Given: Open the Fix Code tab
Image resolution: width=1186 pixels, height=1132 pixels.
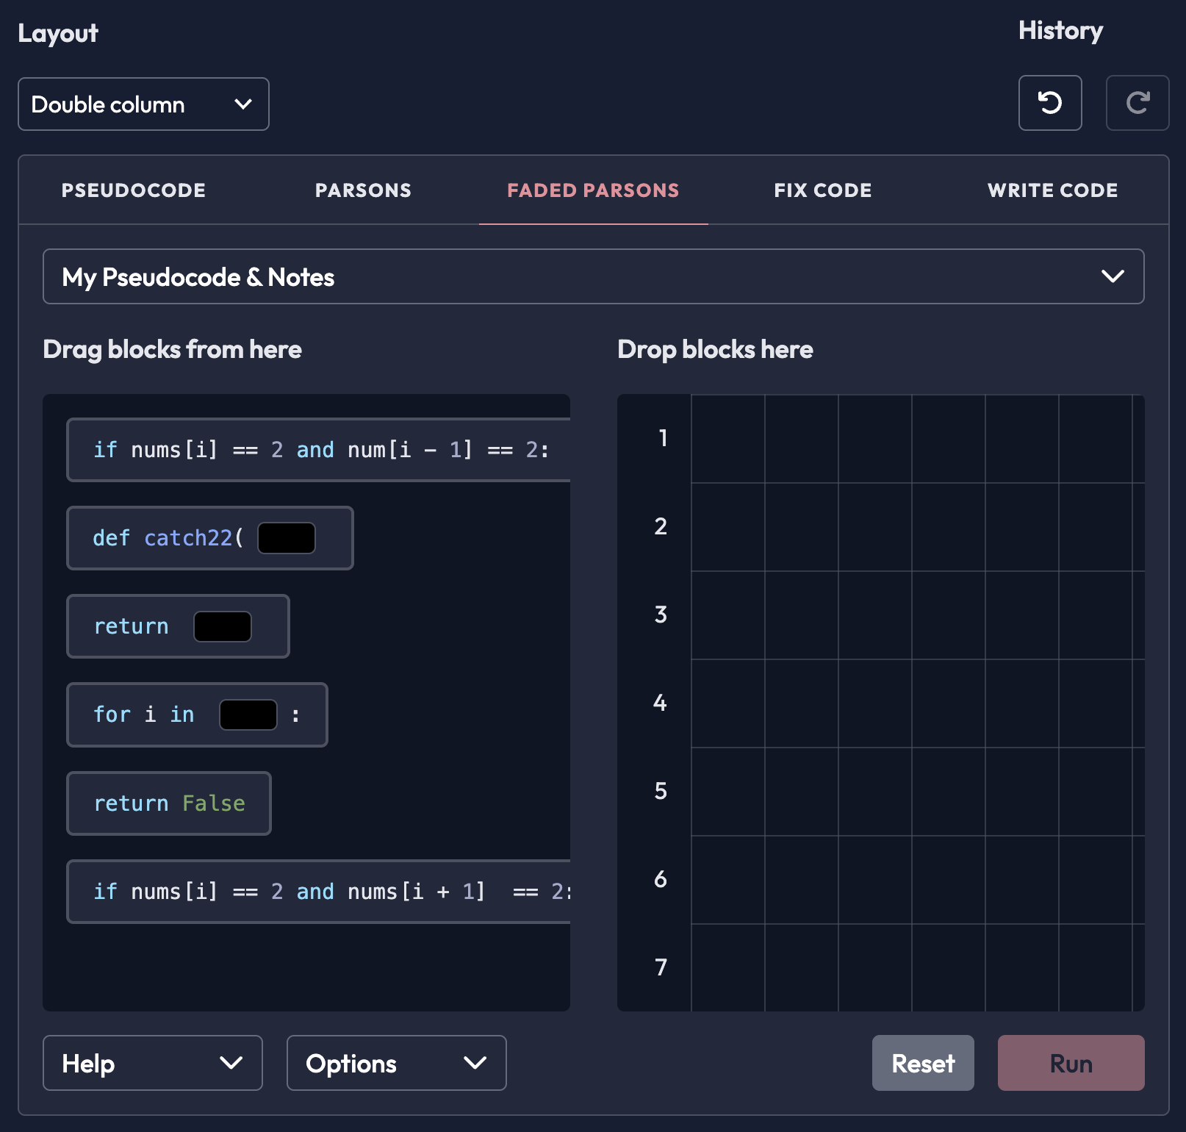Looking at the screenshot, I should coord(822,190).
